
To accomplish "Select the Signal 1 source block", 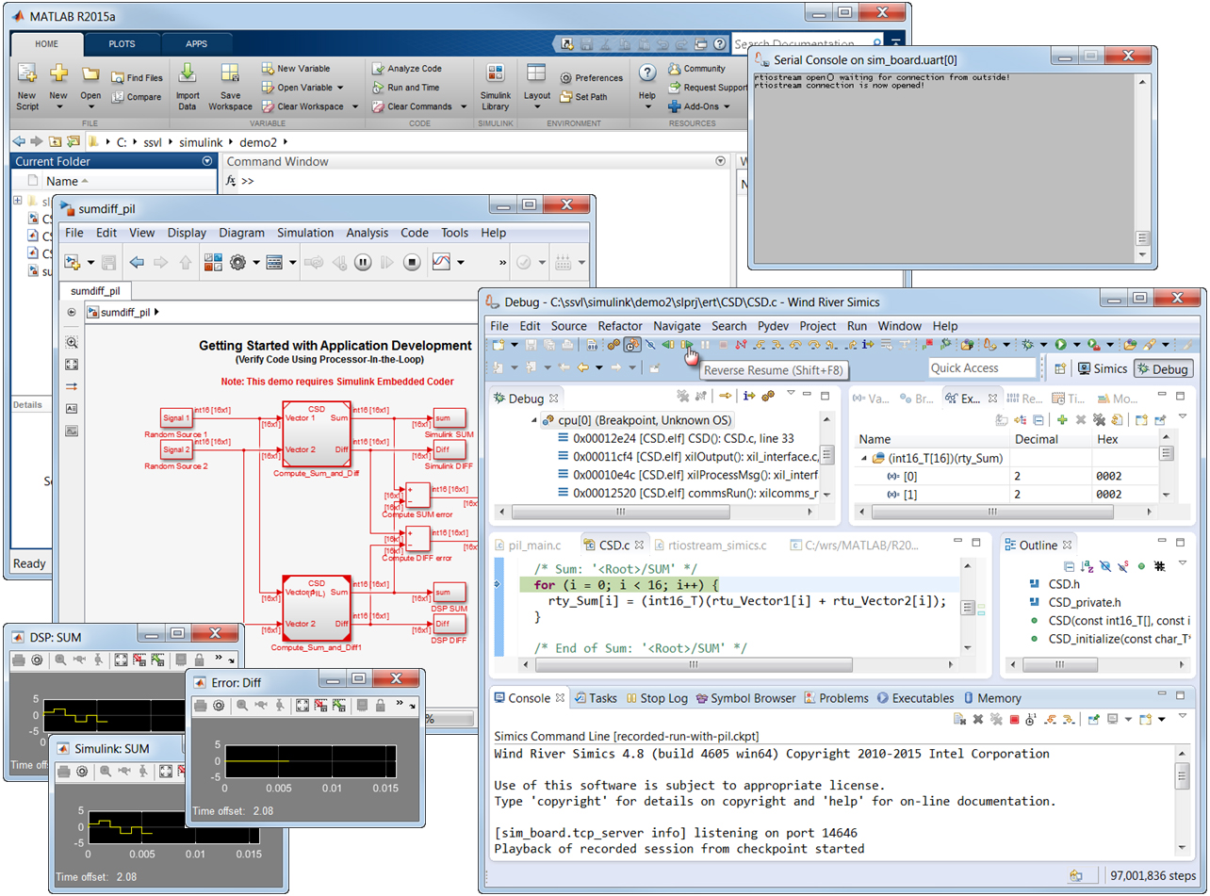I will point(177,417).
